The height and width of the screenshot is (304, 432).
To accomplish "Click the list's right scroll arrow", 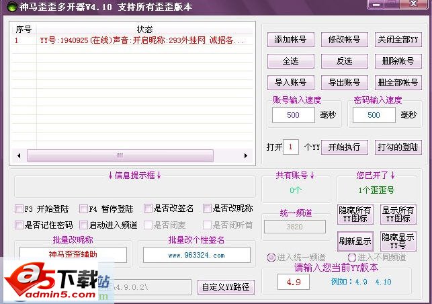I will coord(246,155).
